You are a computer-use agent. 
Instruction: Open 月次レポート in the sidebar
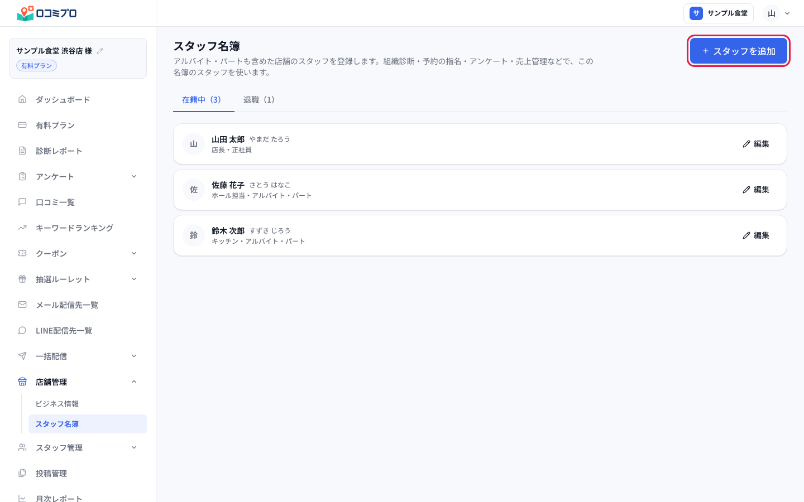pyautogui.click(x=78, y=498)
